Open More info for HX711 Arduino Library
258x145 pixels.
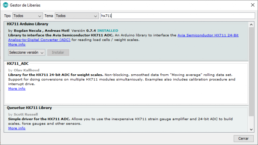(16, 44)
